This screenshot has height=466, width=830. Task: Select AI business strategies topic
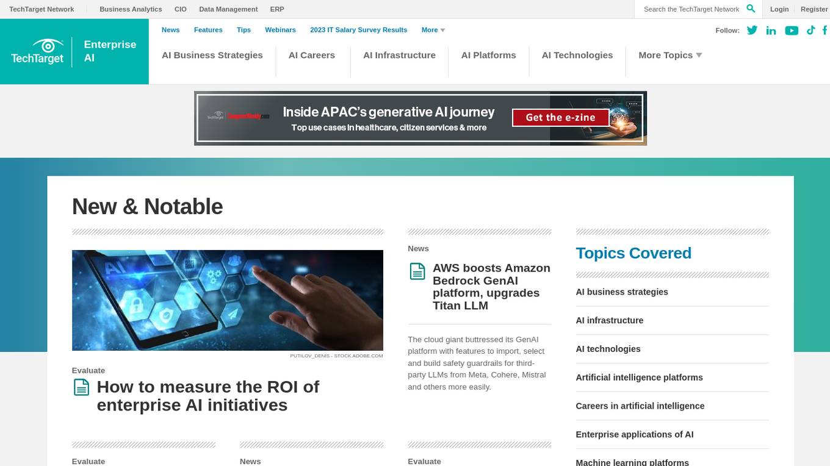pos(622,292)
